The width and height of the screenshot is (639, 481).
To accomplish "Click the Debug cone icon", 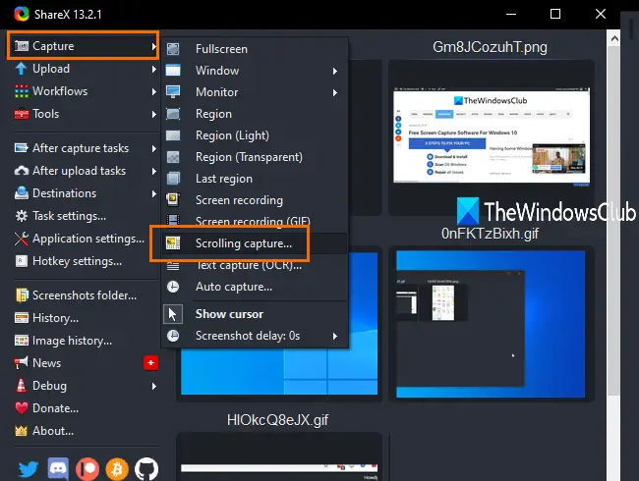I will tap(22, 385).
